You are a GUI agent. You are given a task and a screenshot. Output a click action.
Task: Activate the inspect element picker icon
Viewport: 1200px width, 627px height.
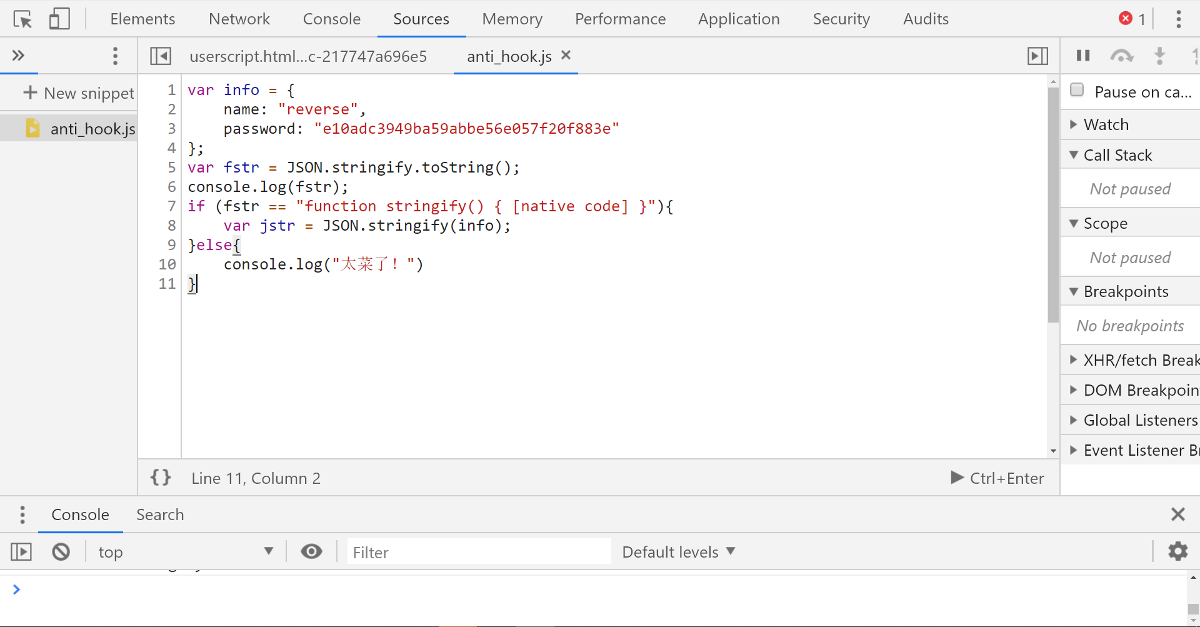[22, 19]
